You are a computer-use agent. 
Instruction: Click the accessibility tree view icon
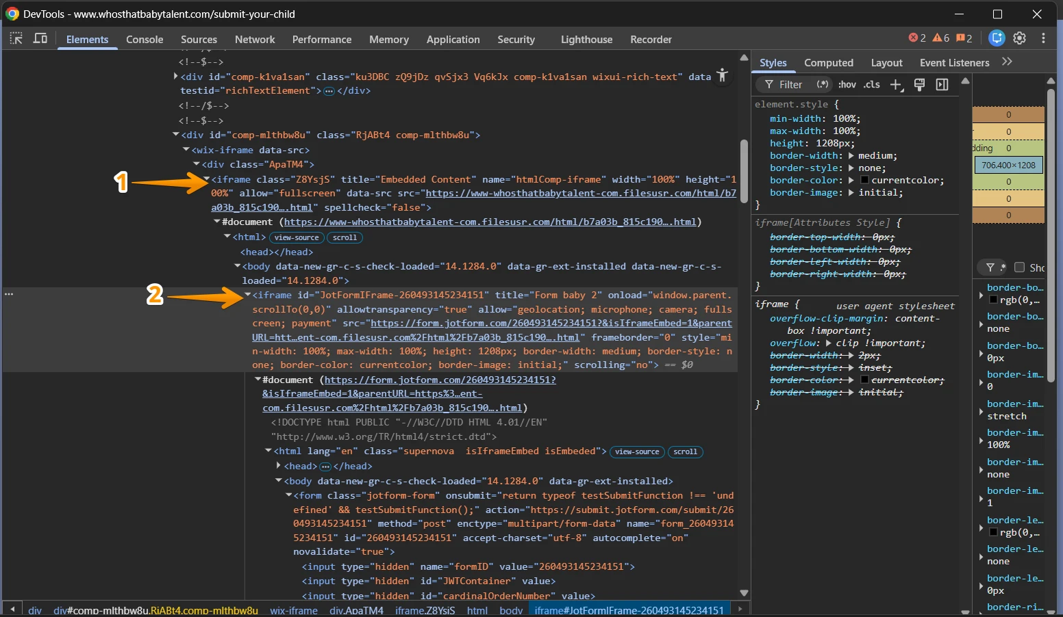[x=722, y=75]
